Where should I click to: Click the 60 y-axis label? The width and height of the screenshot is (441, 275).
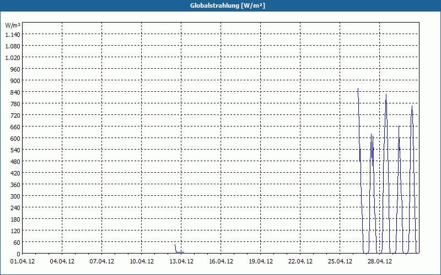[x=17, y=243]
